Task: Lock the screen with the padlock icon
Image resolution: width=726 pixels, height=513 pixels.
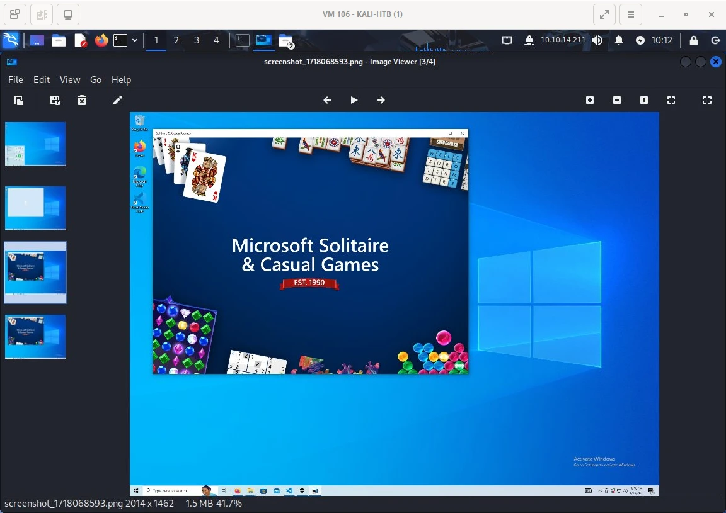Action: tap(694, 40)
